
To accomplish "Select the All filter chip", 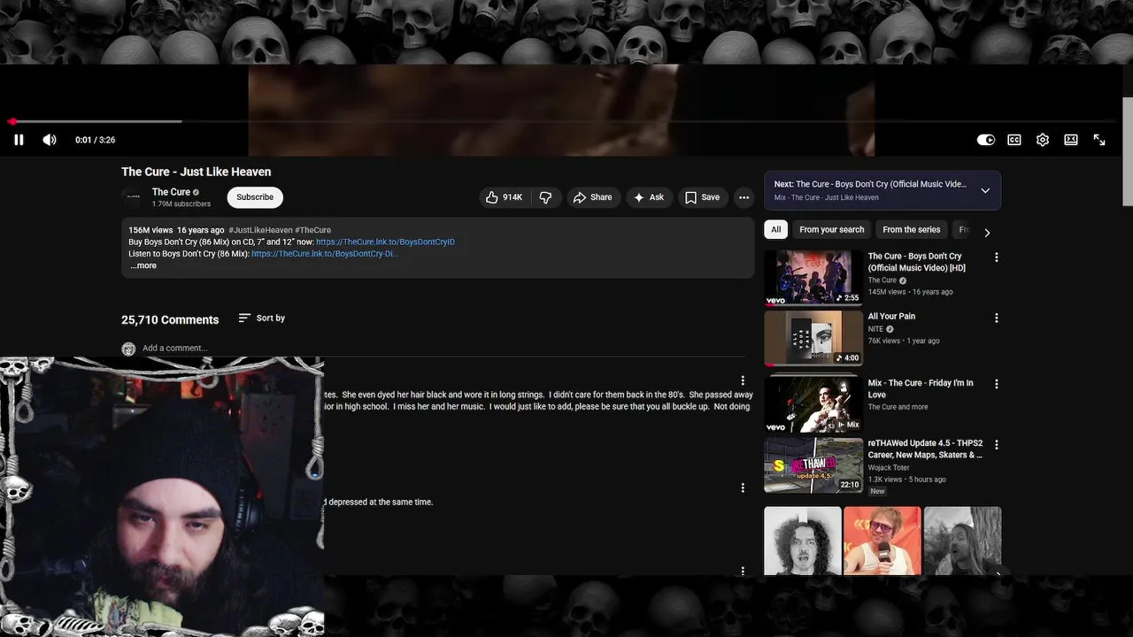I will (775, 230).
